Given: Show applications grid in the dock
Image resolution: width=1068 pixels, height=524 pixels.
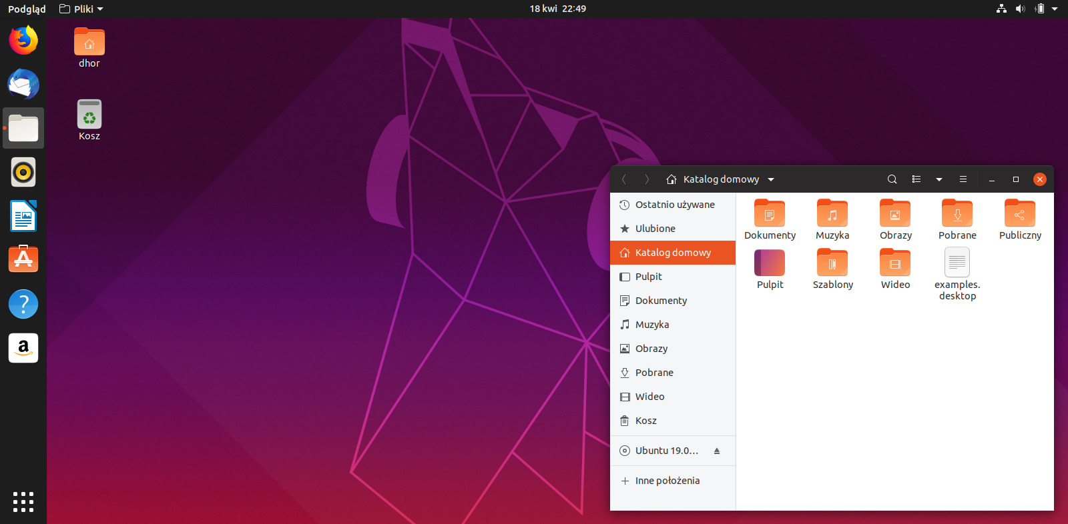Looking at the screenshot, I should pos(23,502).
